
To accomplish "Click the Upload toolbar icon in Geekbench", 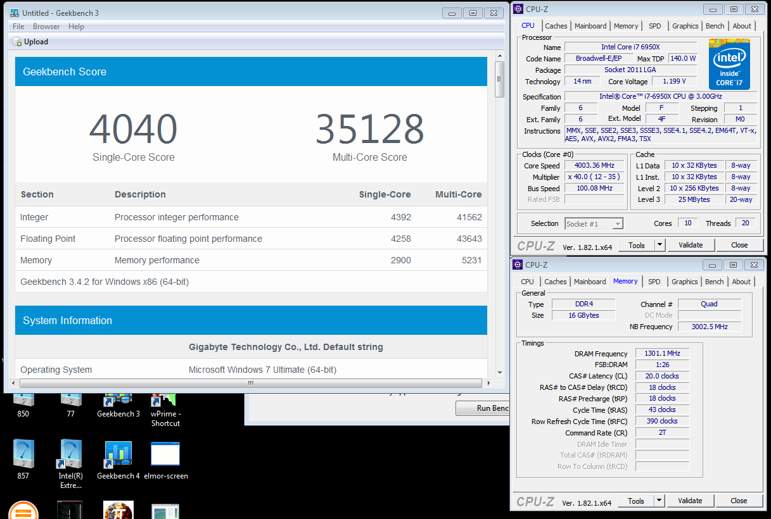I will pyautogui.click(x=18, y=42).
